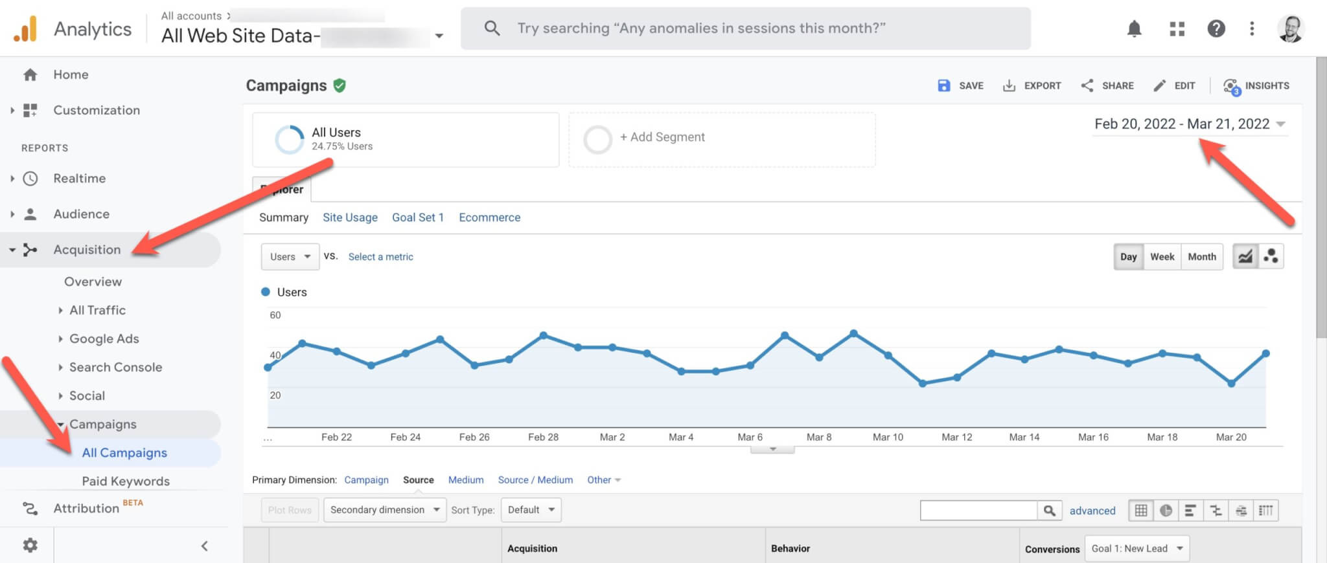Open the account view selector dropdown
The height and width of the screenshot is (563, 1327).
point(439,36)
